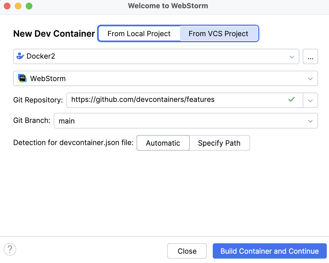
Task: Select the From VCS Project tab
Action: (x=218, y=34)
